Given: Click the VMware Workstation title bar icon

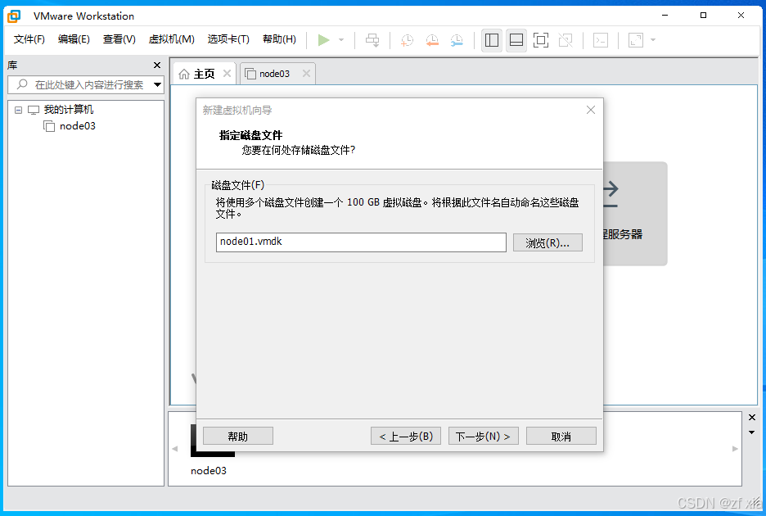Looking at the screenshot, I should 14,16.
